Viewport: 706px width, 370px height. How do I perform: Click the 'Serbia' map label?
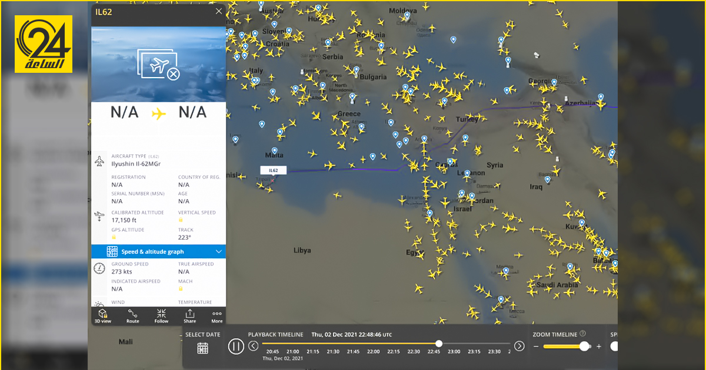click(332, 57)
